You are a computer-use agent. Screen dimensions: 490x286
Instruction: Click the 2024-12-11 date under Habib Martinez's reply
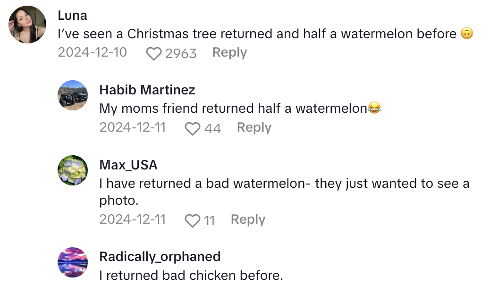[133, 127]
